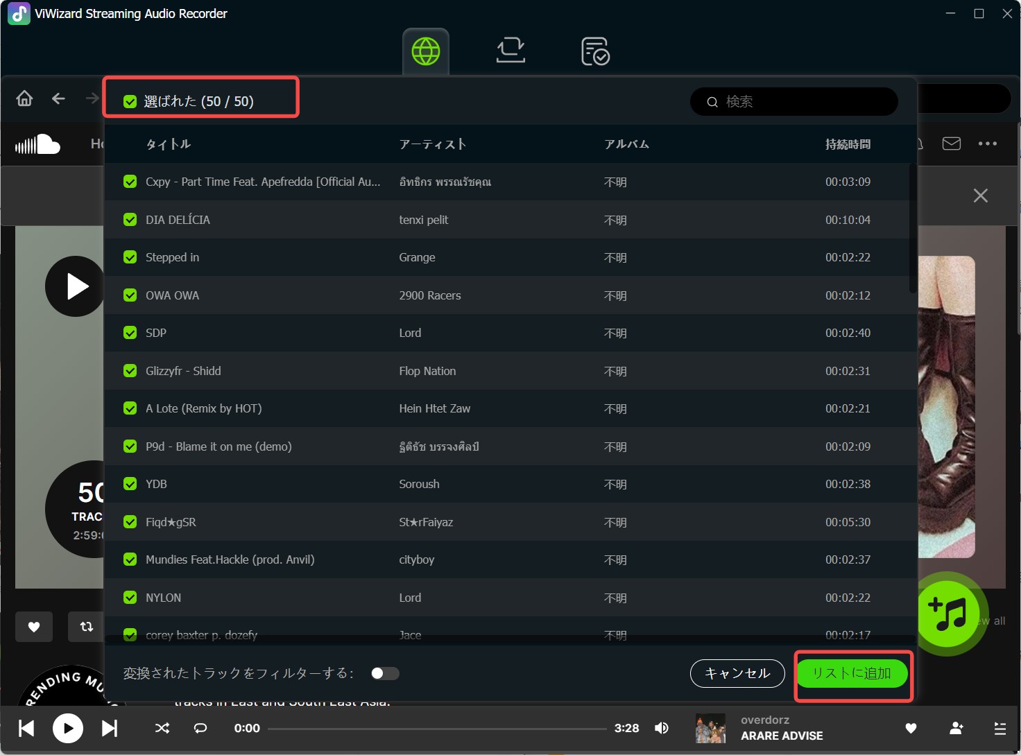Click the artist St★rFaiyaz
Viewport: 1021px width, 755px height.
(426, 522)
